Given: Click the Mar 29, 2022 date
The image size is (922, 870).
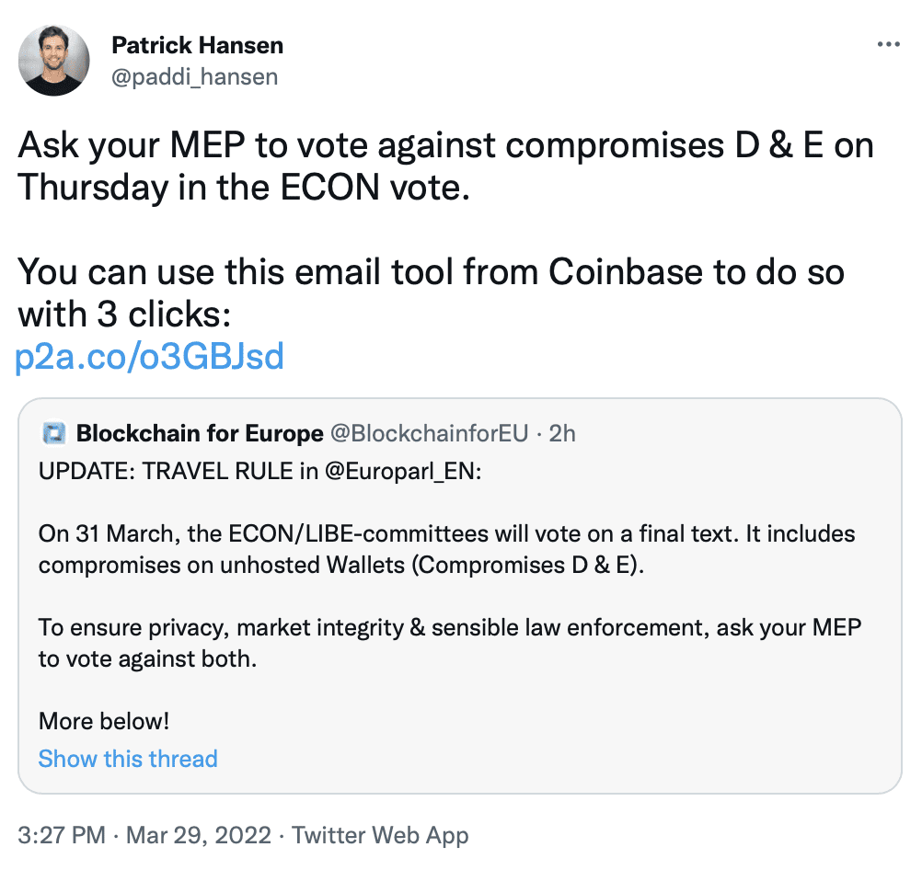Looking at the screenshot, I should coord(199,835).
